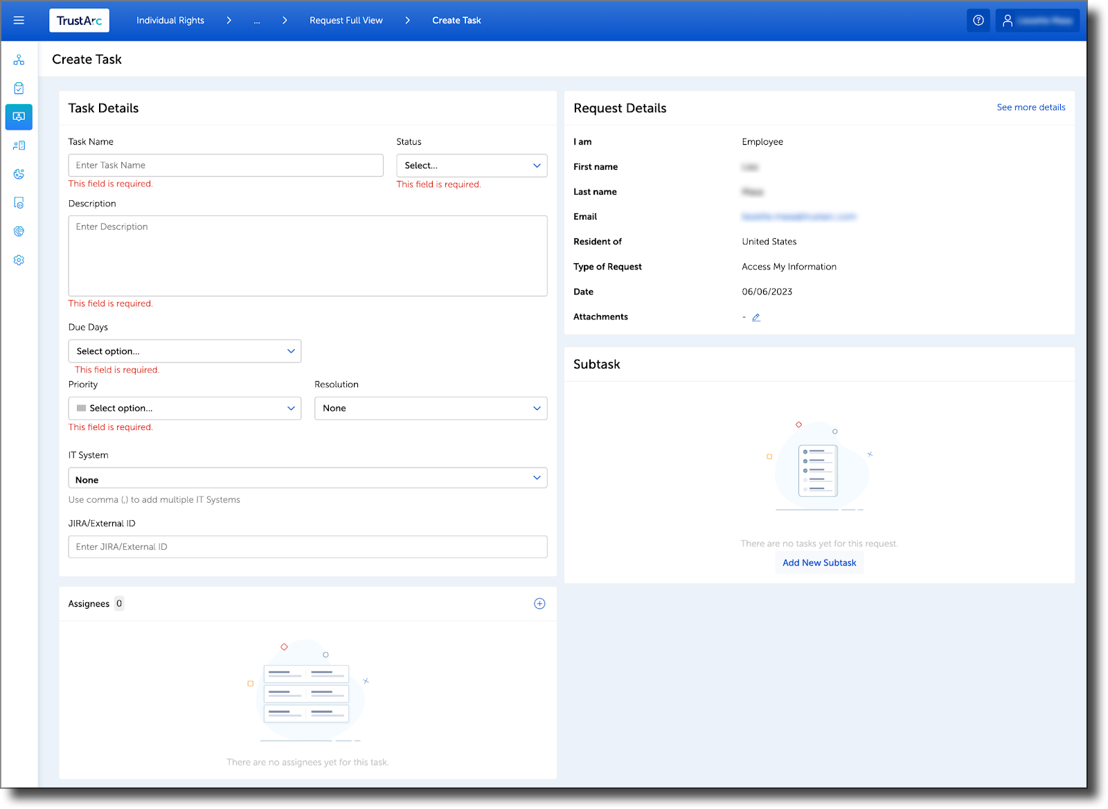Click the active Individual Rights sidebar icon
Viewport: 1108px width, 809px height.
pyautogui.click(x=19, y=116)
